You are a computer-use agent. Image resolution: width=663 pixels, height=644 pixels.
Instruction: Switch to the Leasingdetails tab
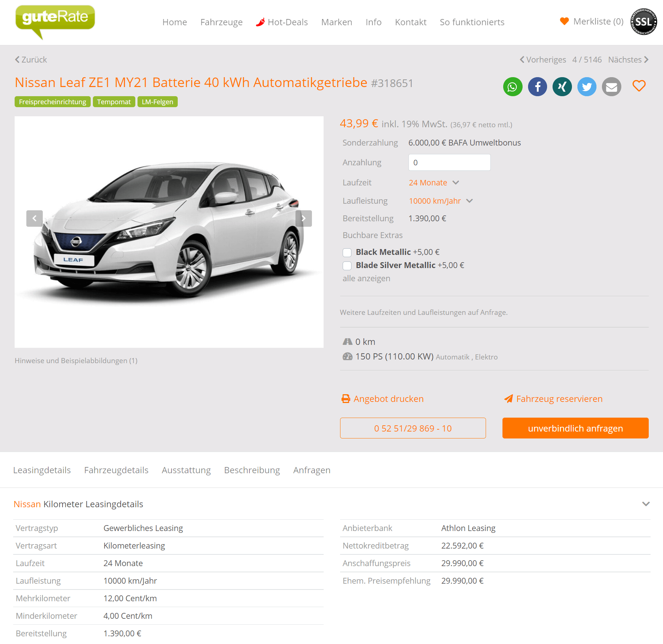pos(42,470)
